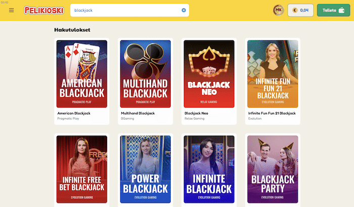This screenshot has height=207, width=354.
Task: Click the Multihand Blackjack title link
Action: [x=138, y=113]
